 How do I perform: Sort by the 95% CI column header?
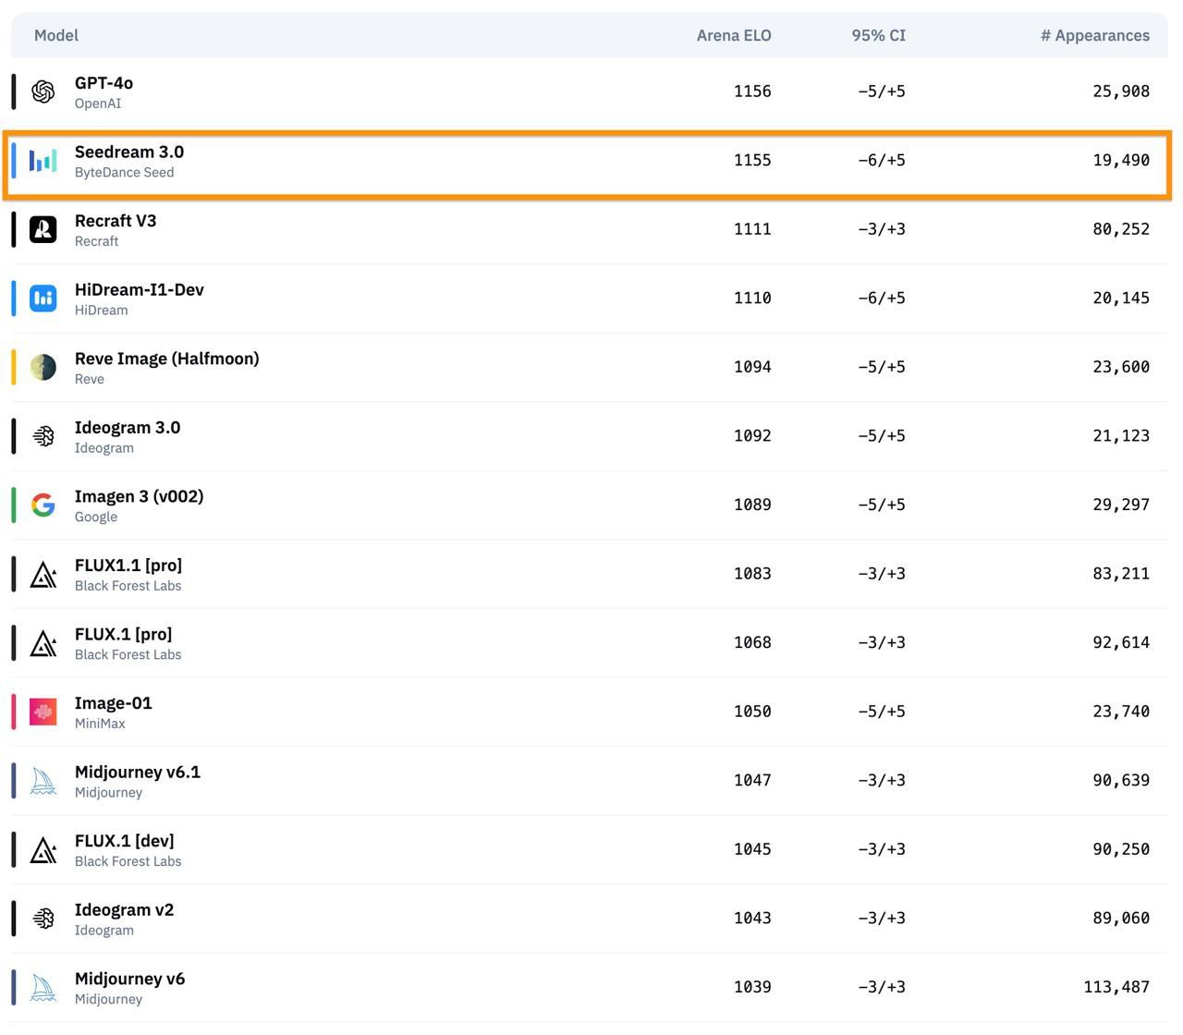pos(879,35)
